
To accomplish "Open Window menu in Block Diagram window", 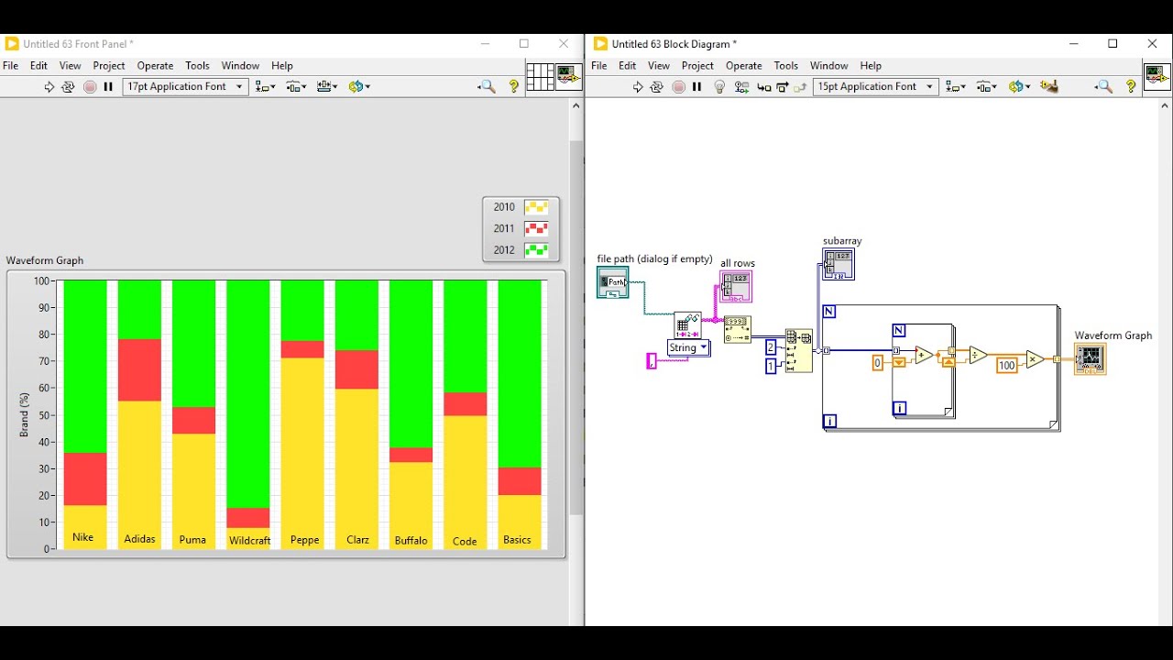I will pyautogui.click(x=828, y=66).
